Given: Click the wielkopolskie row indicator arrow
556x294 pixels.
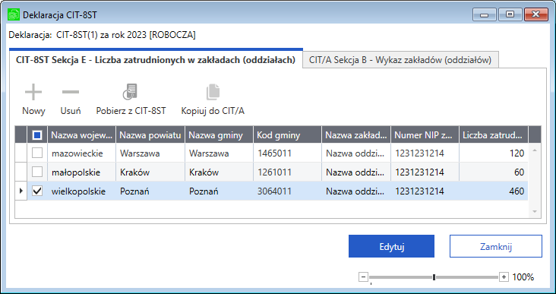Looking at the screenshot, I should tap(21, 191).
